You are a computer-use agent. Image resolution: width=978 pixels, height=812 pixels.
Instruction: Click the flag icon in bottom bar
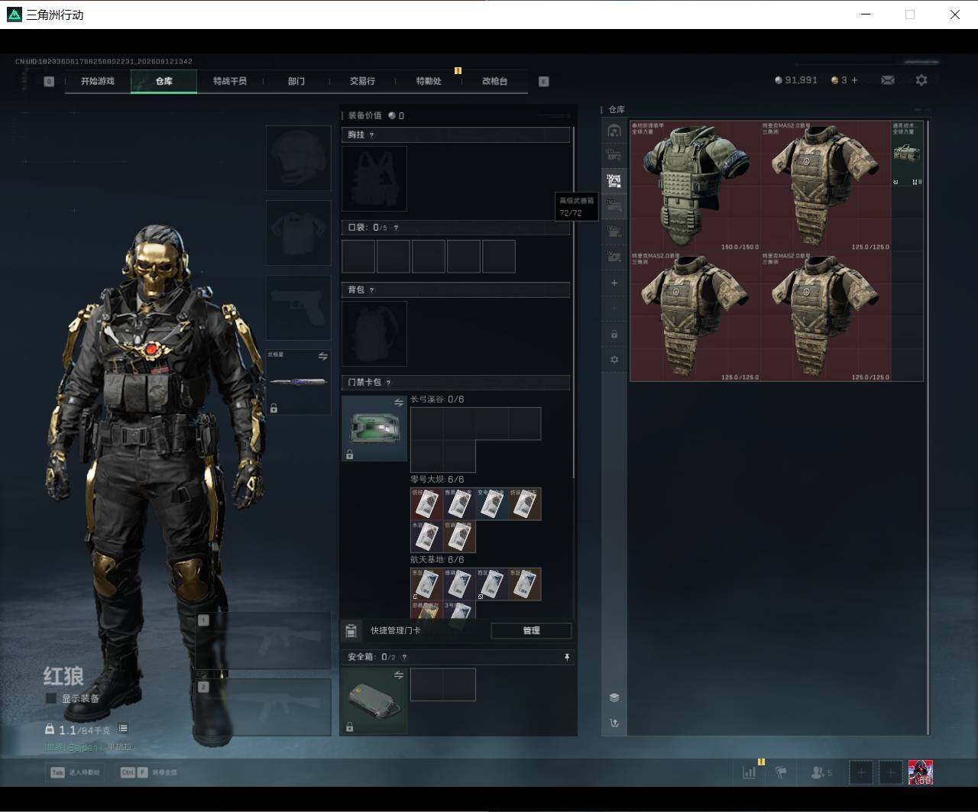coord(781,772)
